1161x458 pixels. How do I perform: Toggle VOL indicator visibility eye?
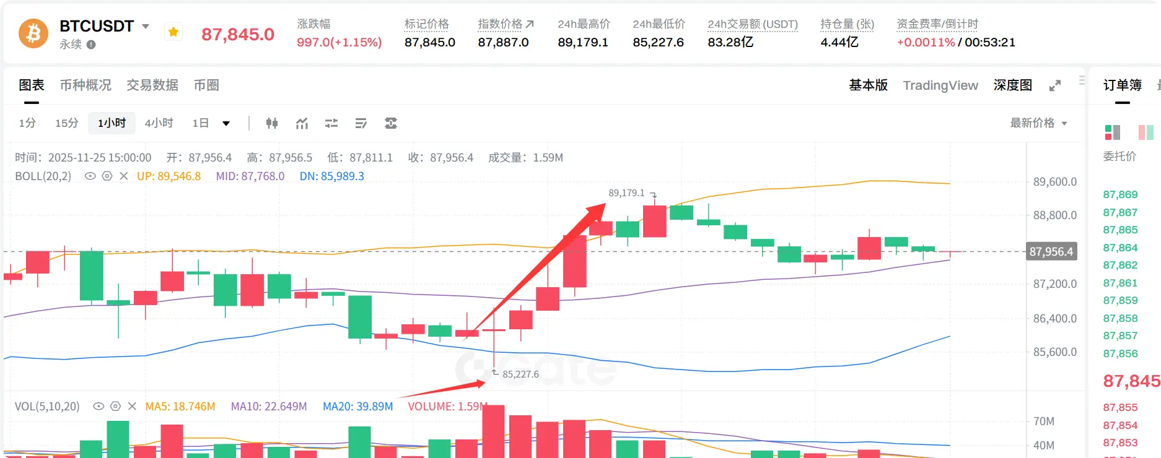click(x=98, y=407)
